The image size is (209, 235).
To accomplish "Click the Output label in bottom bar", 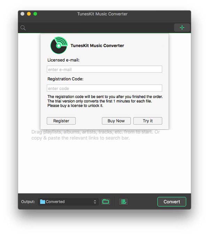I will click(28, 202).
